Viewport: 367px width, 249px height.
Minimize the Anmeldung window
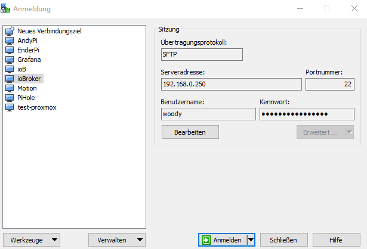click(300, 9)
